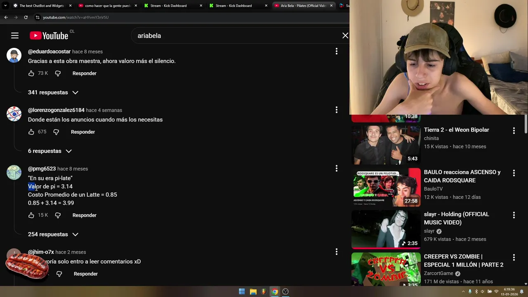Show hidden system tray icons

[x=463, y=292]
